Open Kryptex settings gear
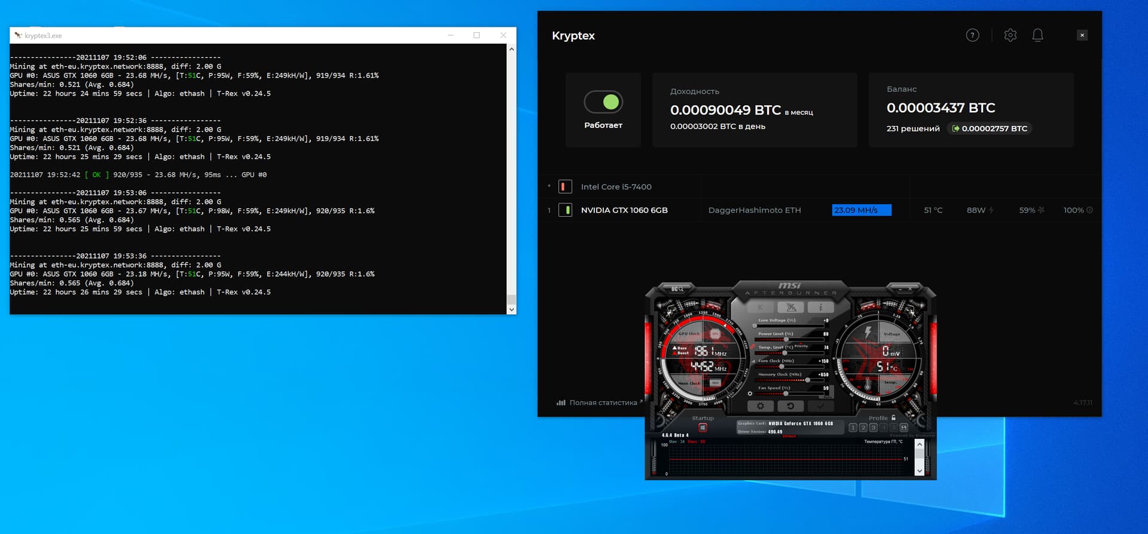 click(x=1010, y=35)
